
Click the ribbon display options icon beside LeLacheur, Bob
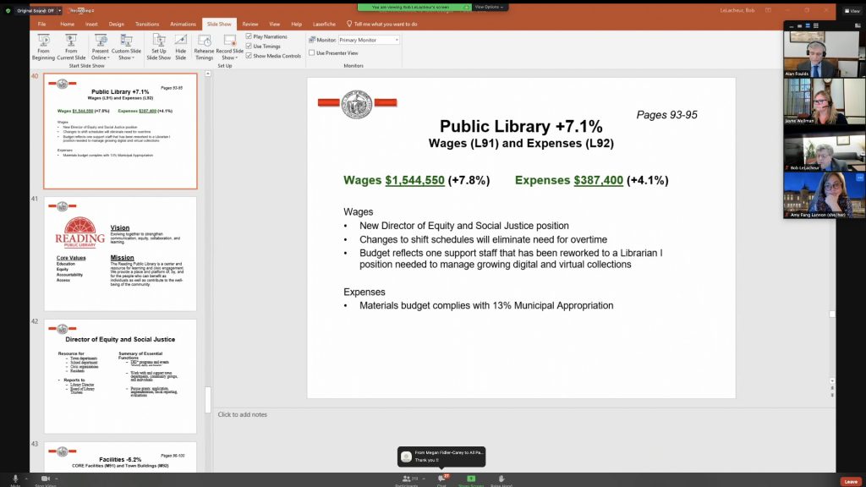(x=768, y=10)
